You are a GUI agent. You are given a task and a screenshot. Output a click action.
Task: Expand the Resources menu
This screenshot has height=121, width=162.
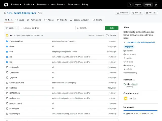(x=43, y=5)
